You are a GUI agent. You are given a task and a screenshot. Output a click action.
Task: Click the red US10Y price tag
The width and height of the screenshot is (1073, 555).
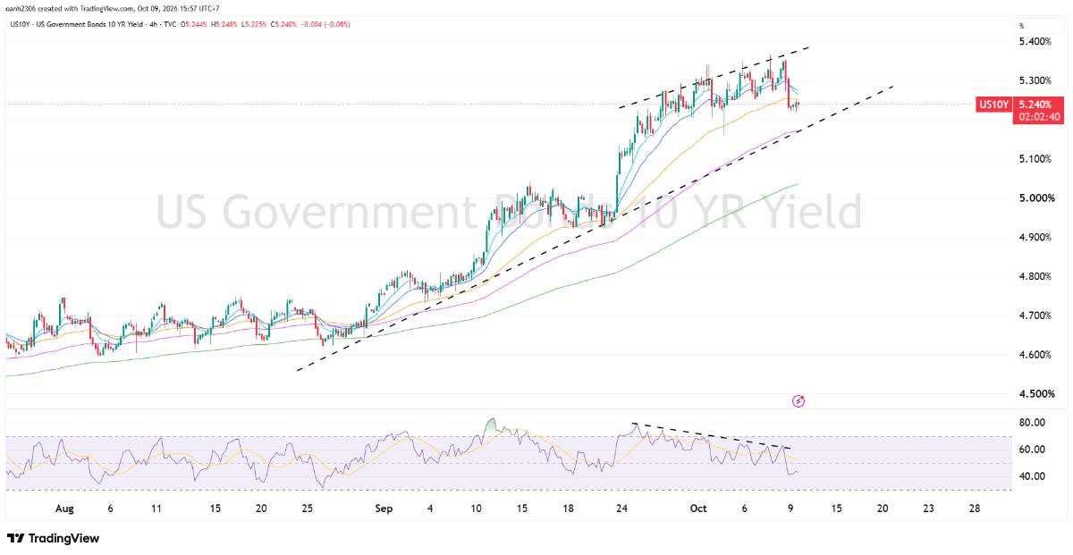(993, 105)
